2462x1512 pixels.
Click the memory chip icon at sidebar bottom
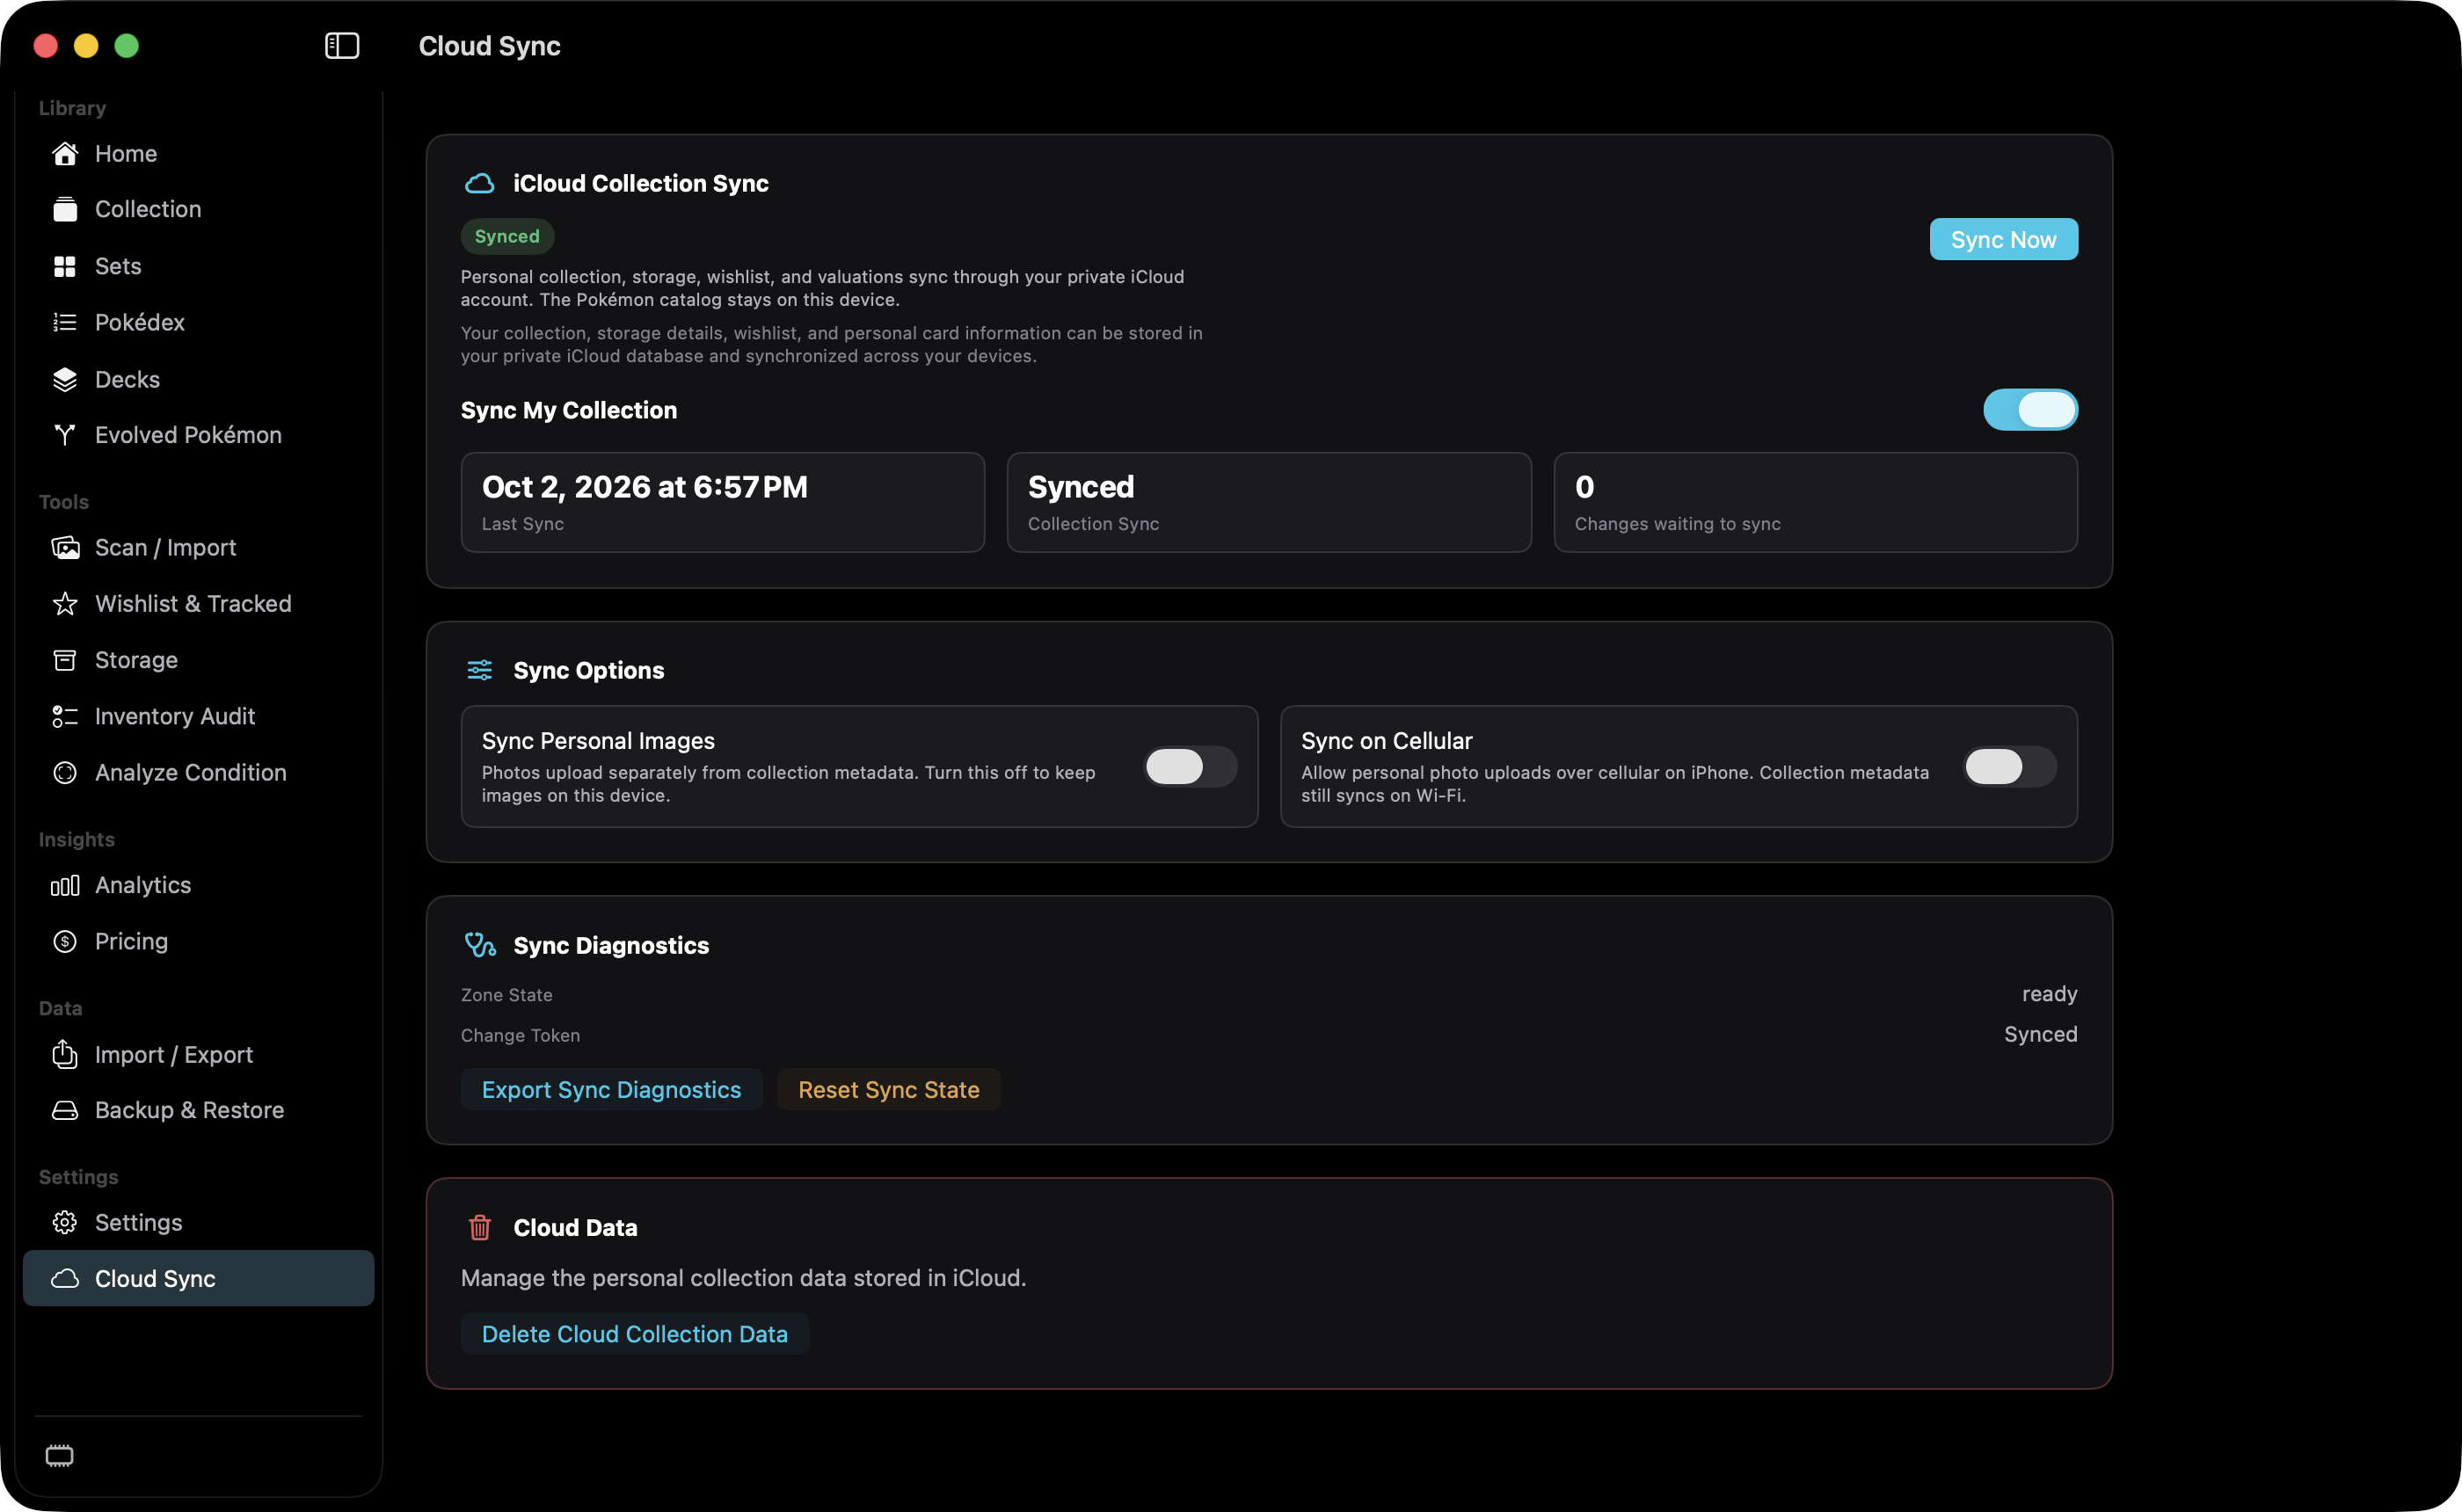60,1455
